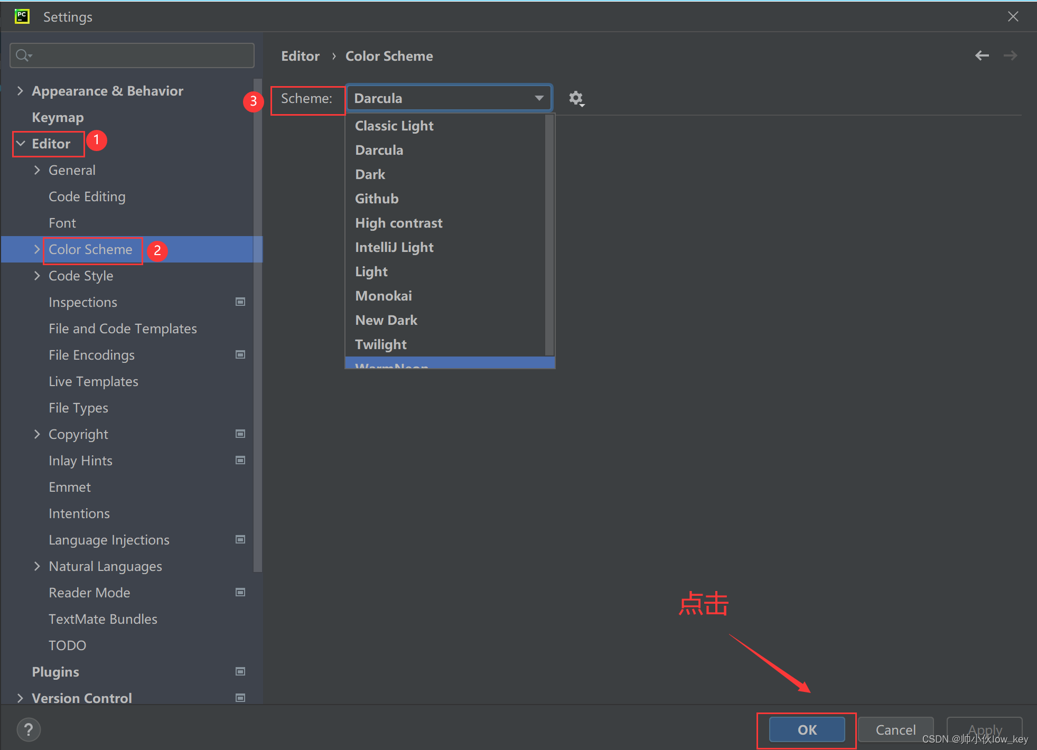
Task: Expand the Copyright subsection
Action: pos(37,434)
